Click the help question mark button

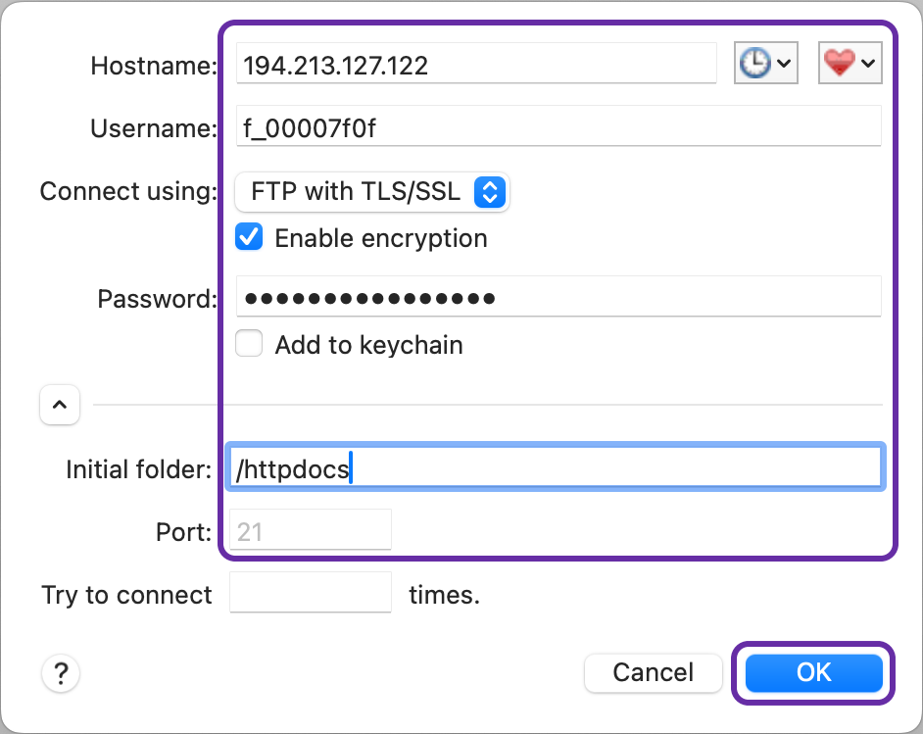[x=61, y=673]
